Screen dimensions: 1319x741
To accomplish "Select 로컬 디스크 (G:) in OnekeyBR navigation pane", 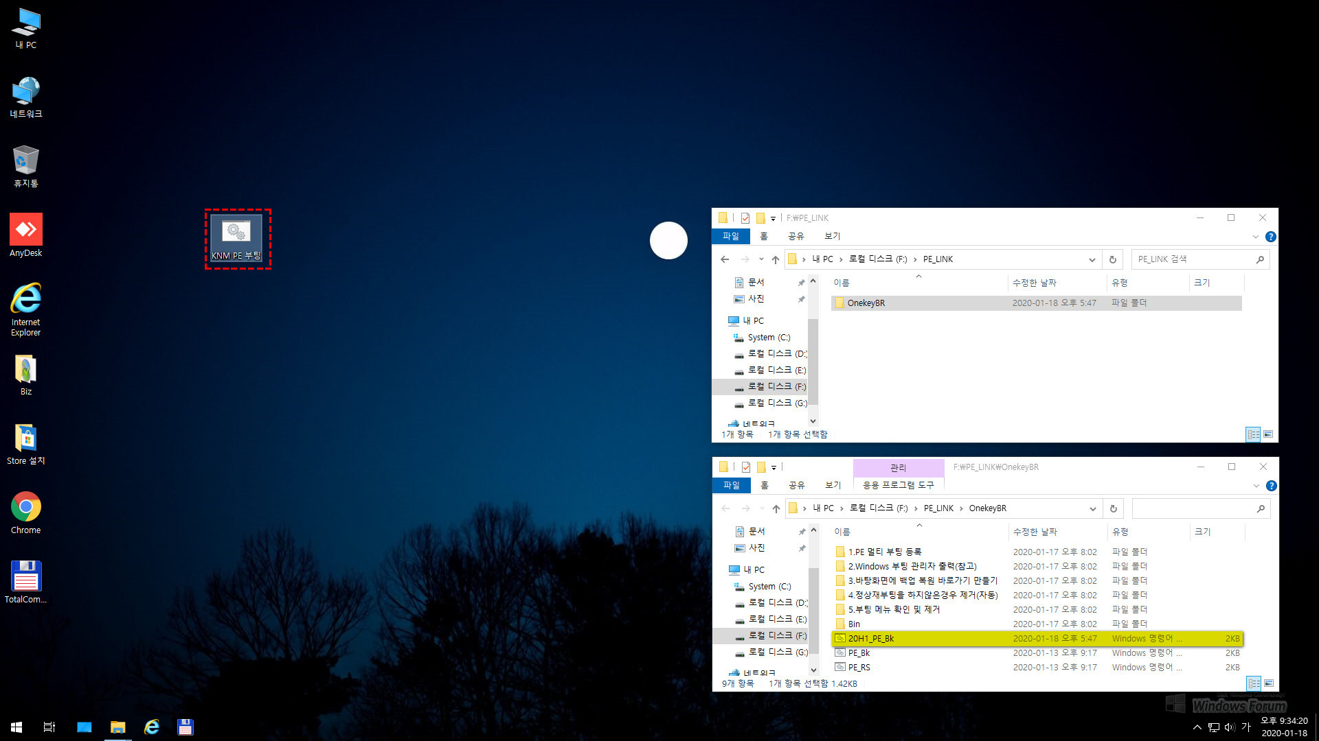I will click(771, 652).
